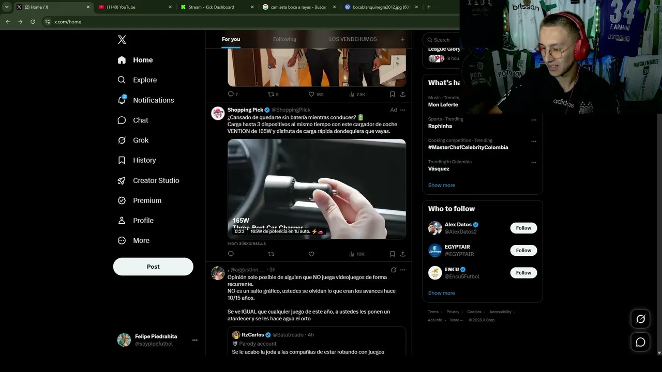Click the X search field
Viewport: 662px width, 372px height.
pos(441,40)
